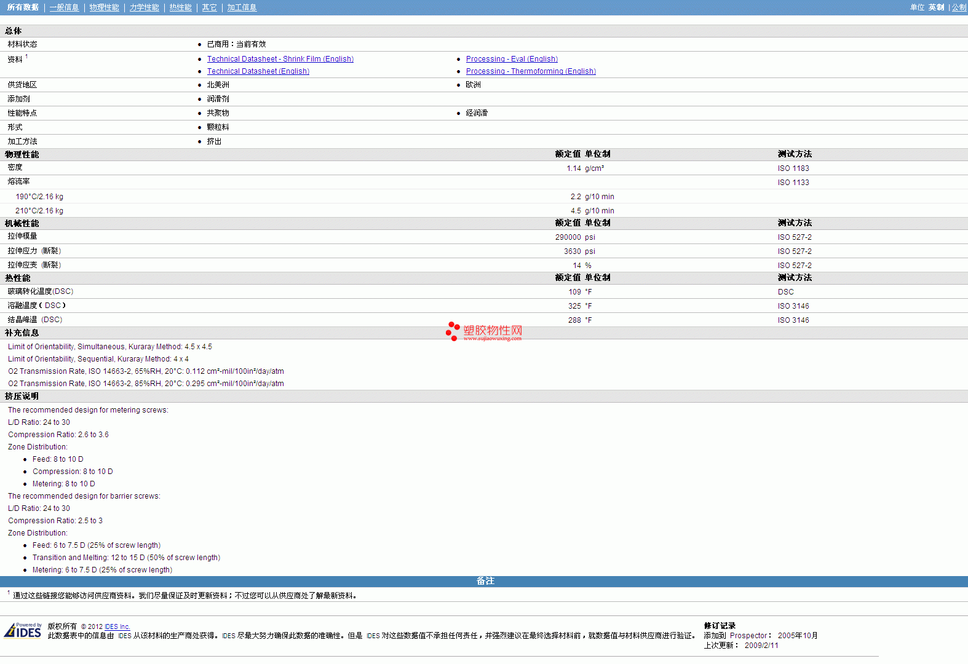Image resolution: width=968 pixels, height=664 pixels.
Task: Click the Powered by IDES logo
Action: [23, 631]
